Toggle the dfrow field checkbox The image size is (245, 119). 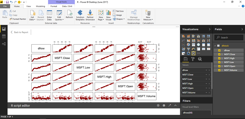219,50
